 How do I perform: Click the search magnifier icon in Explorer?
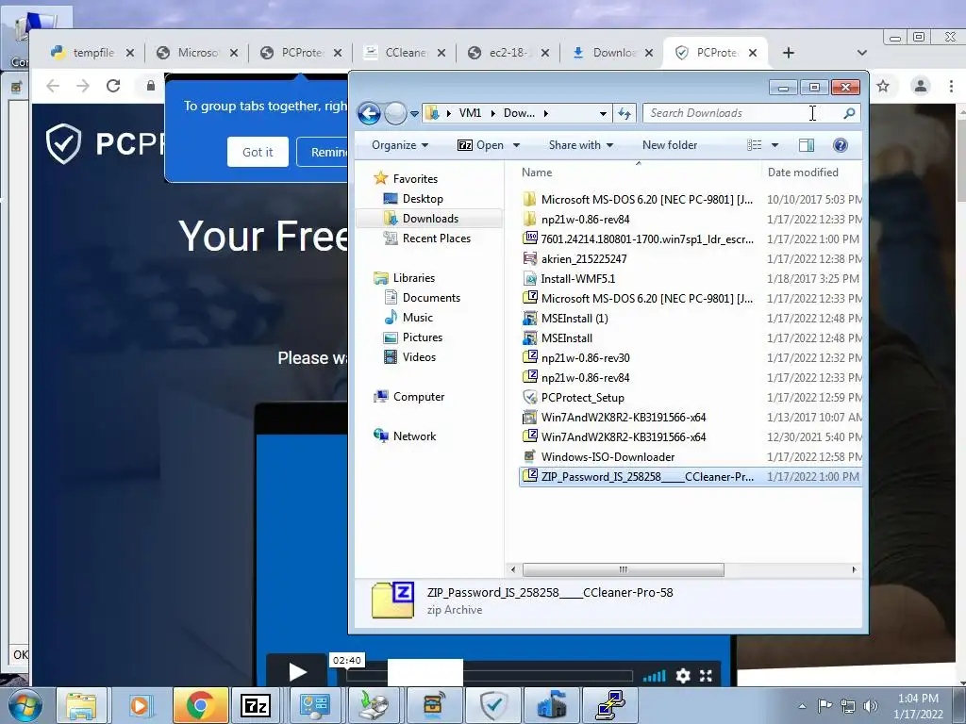[849, 113]
